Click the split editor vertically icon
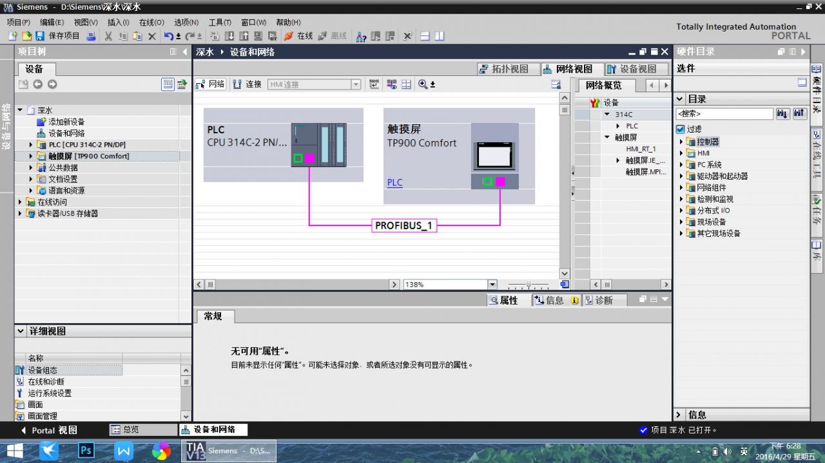The width and height of the screenshot is (825, 463). point(440,36)
